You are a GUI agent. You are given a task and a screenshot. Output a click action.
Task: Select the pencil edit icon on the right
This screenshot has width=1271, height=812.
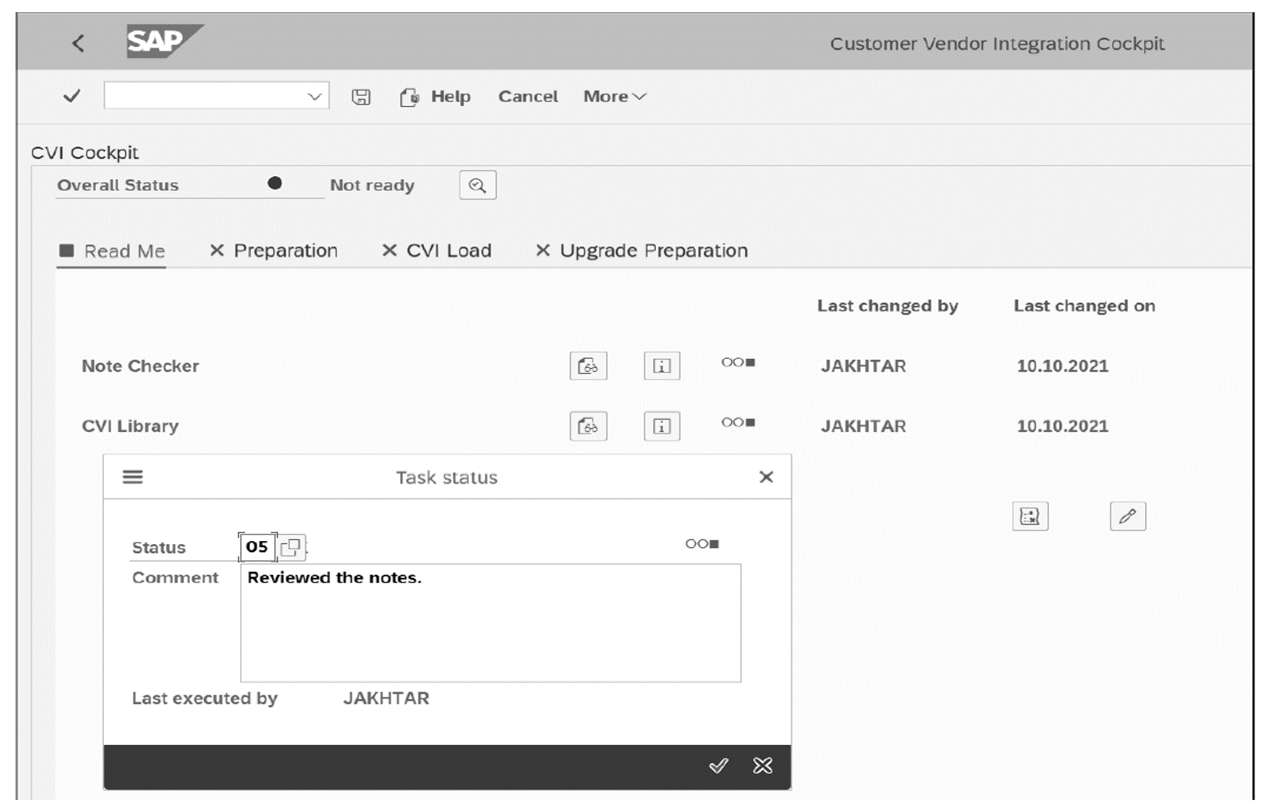tap(1127, 515)
